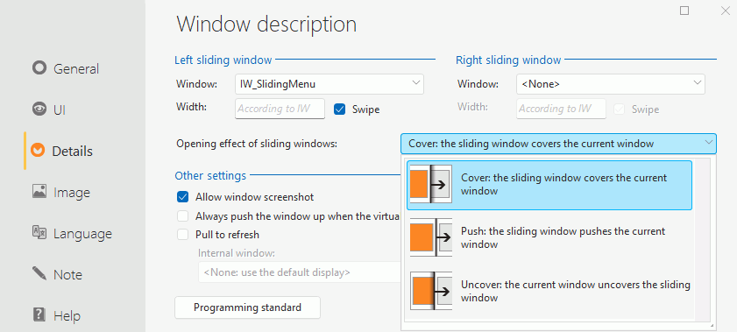737x332 pixels.
Task: Choose Uncover: the current window uncovers option
Action: click(x=549, y=291)
